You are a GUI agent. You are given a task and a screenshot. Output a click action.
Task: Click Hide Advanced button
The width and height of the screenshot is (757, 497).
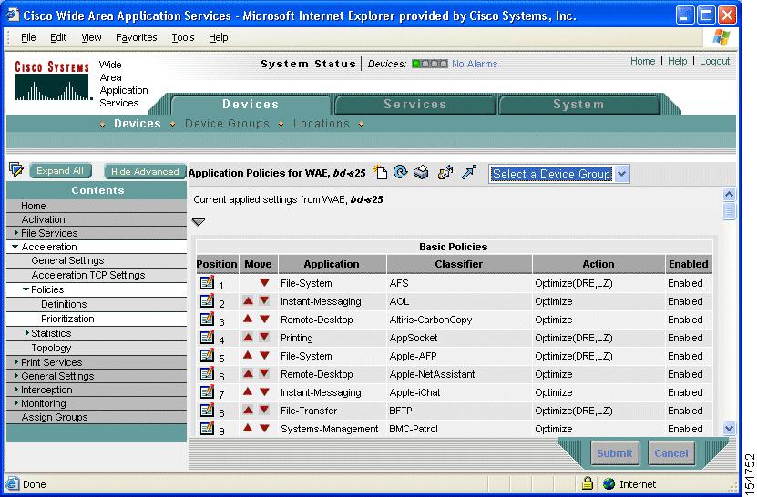click(x=145, y=171)
